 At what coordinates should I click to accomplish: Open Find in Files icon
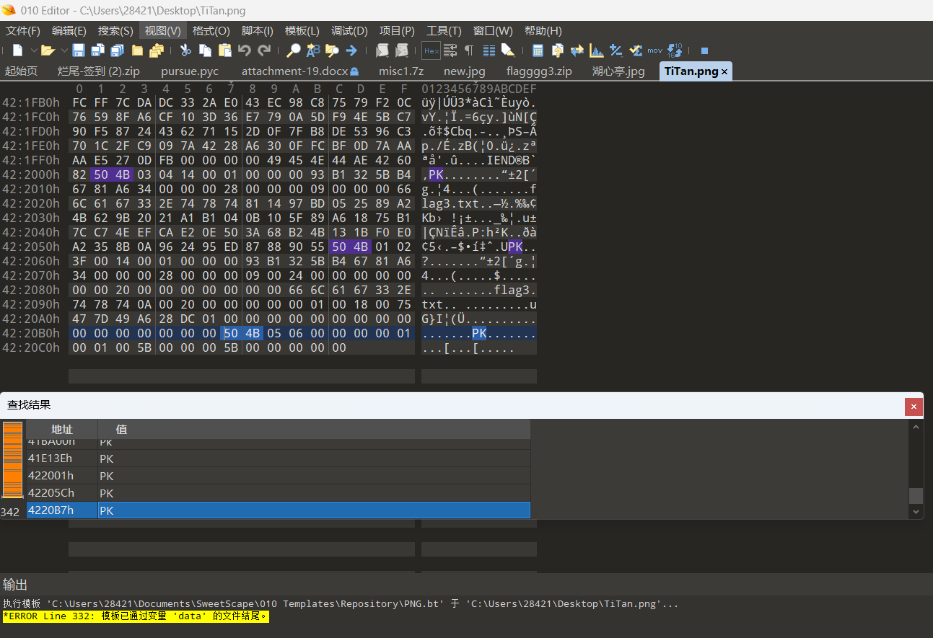pyautogui.click(x=332, y=50)
